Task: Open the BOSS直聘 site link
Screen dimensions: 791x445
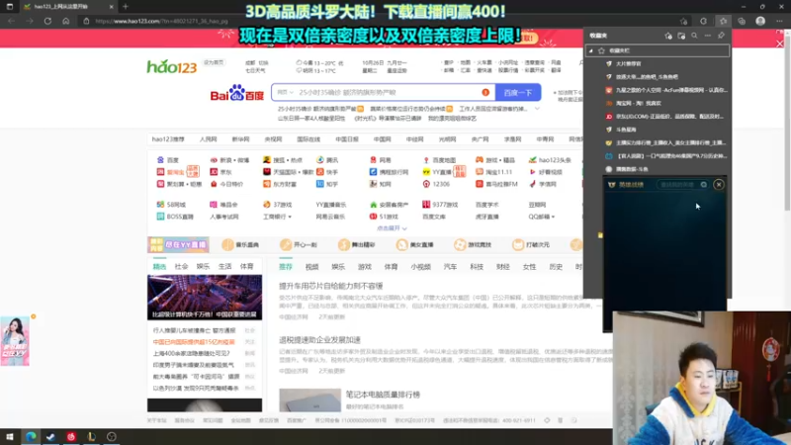Action: click(175, 217)
